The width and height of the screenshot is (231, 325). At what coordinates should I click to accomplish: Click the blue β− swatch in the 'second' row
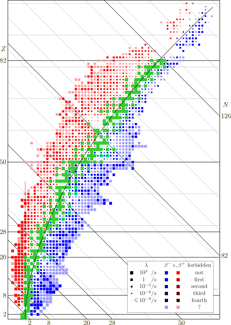166,286
